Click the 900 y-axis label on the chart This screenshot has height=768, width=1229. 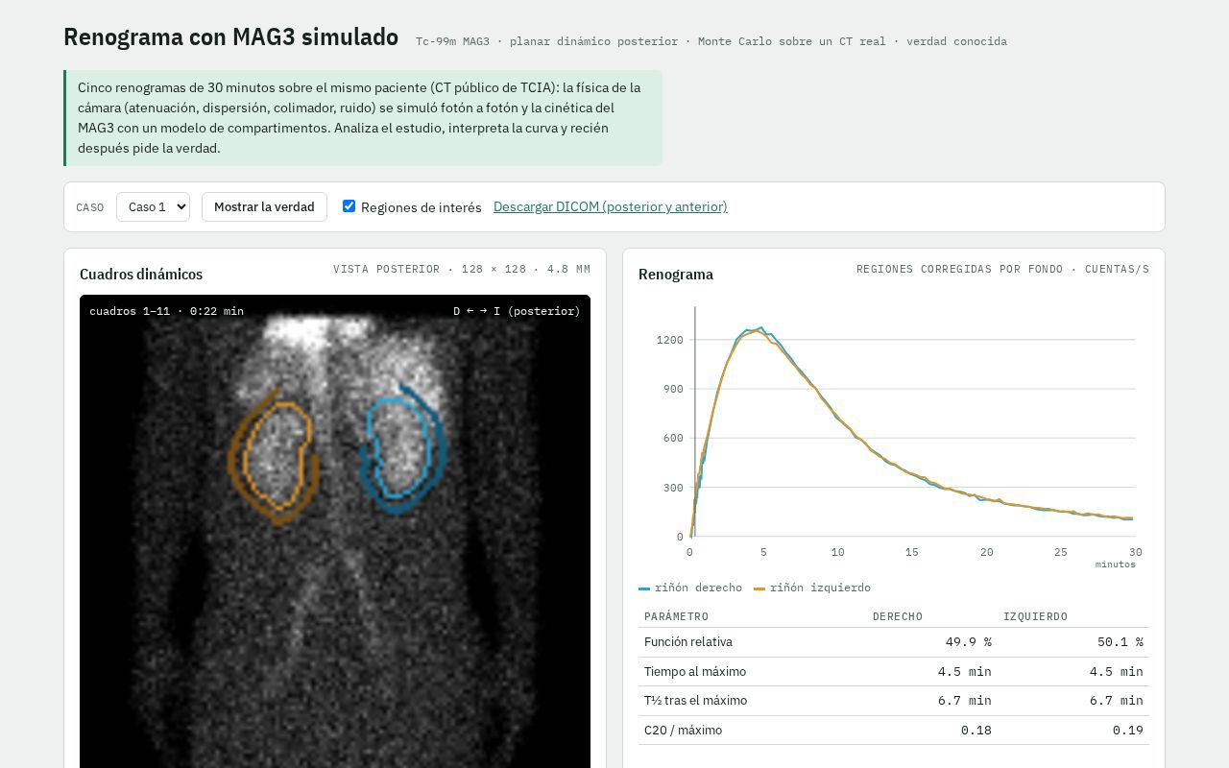(x=673, y=389)
